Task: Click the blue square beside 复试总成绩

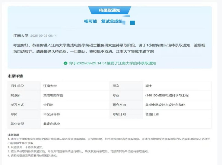Action: (x=132, y=23)
